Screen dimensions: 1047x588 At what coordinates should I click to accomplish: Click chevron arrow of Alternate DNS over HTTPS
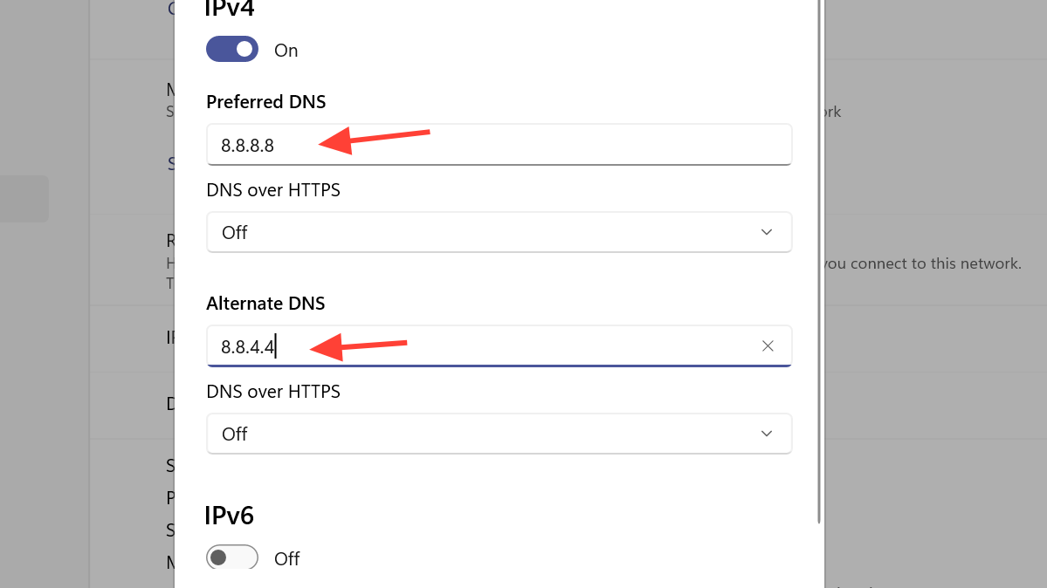pos(767,434)
